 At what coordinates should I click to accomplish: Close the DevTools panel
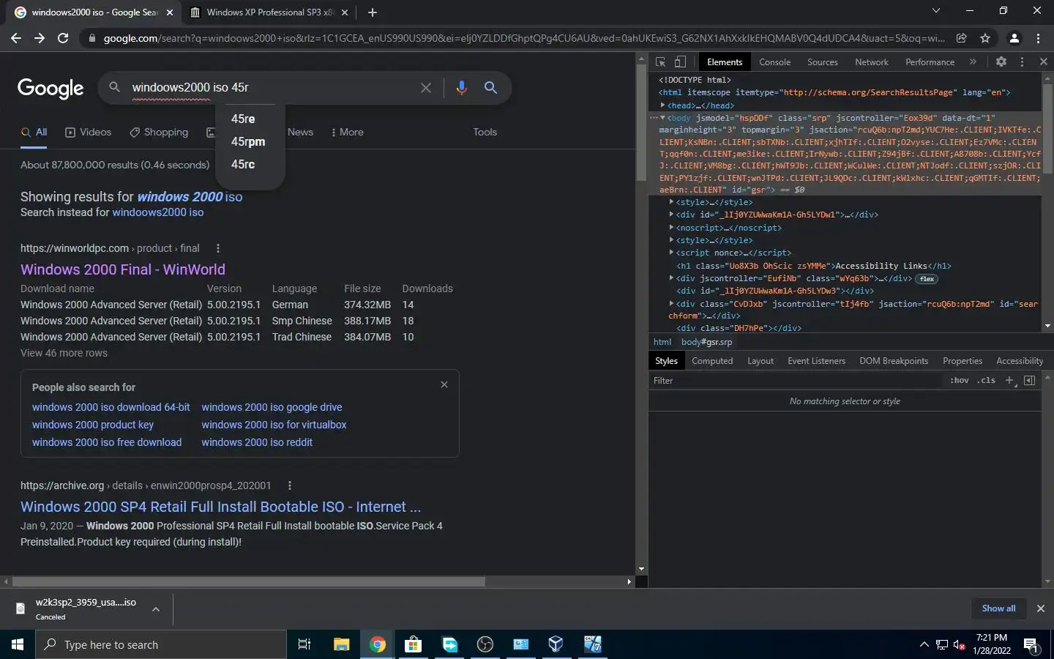pos(1044,62)
